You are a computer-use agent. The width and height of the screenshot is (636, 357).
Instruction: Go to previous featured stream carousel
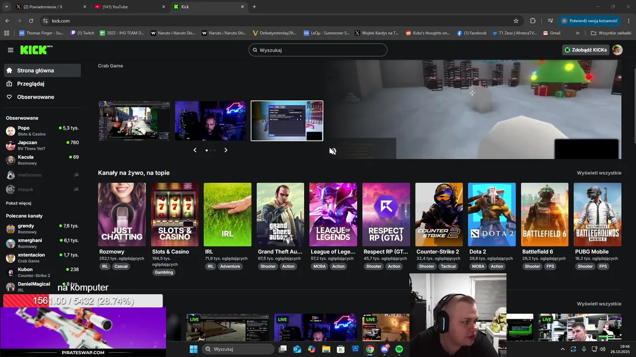195,150
